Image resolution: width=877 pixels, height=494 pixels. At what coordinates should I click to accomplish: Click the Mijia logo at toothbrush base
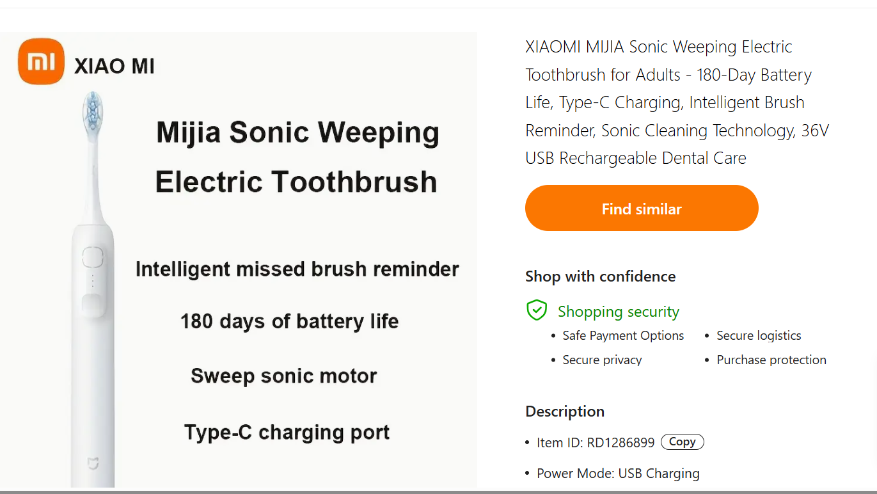93,463
